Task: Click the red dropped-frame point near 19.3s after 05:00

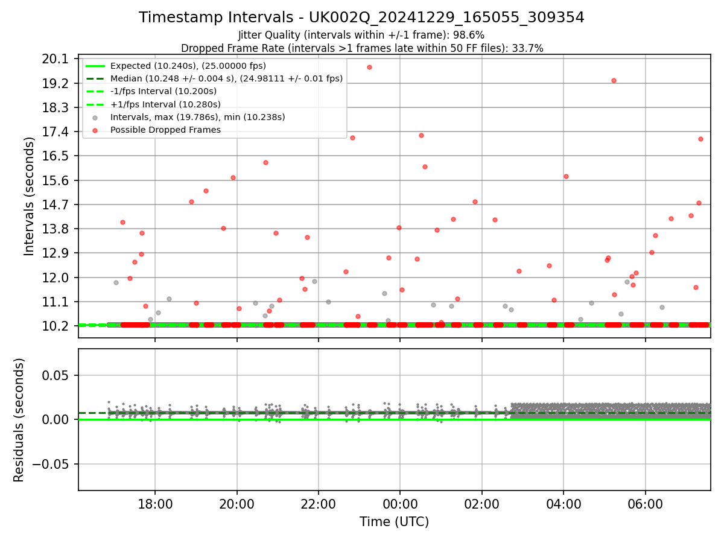Action: [x=614, y=80]
